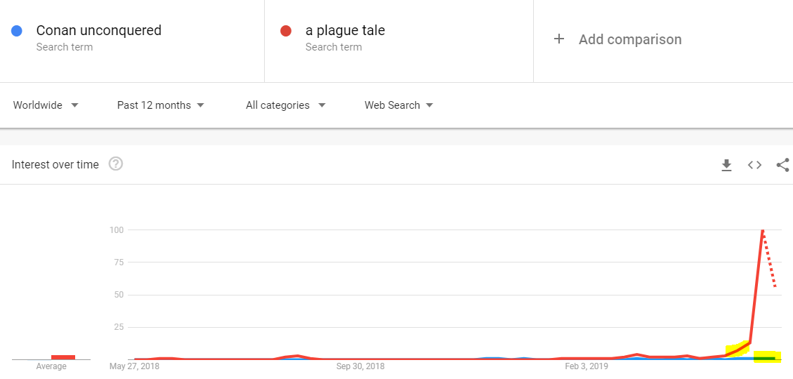Edit the Conan unconquered search term
This screenshot has height=379, width=793.
point(98,30)
